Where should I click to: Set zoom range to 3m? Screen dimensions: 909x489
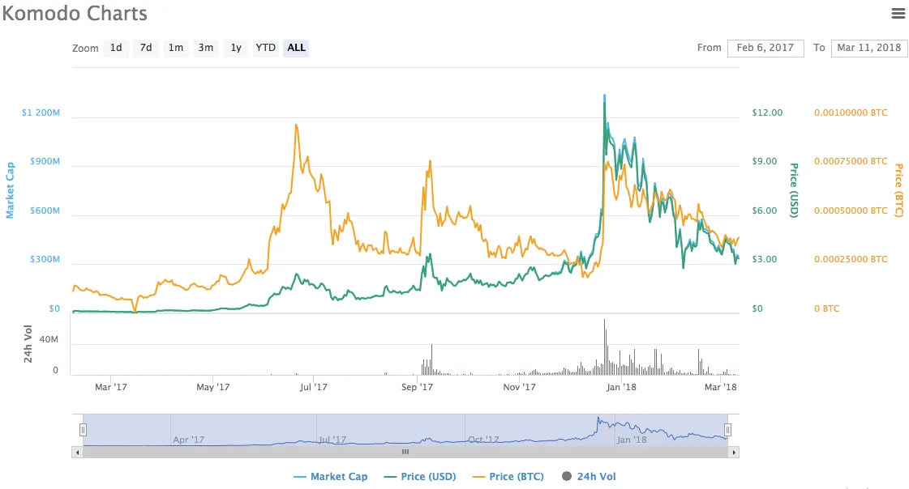(206, 48)
